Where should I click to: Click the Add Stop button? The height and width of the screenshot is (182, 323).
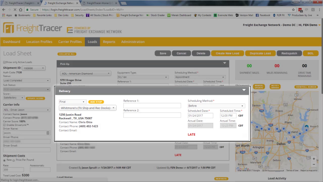(x=96, y=102)
